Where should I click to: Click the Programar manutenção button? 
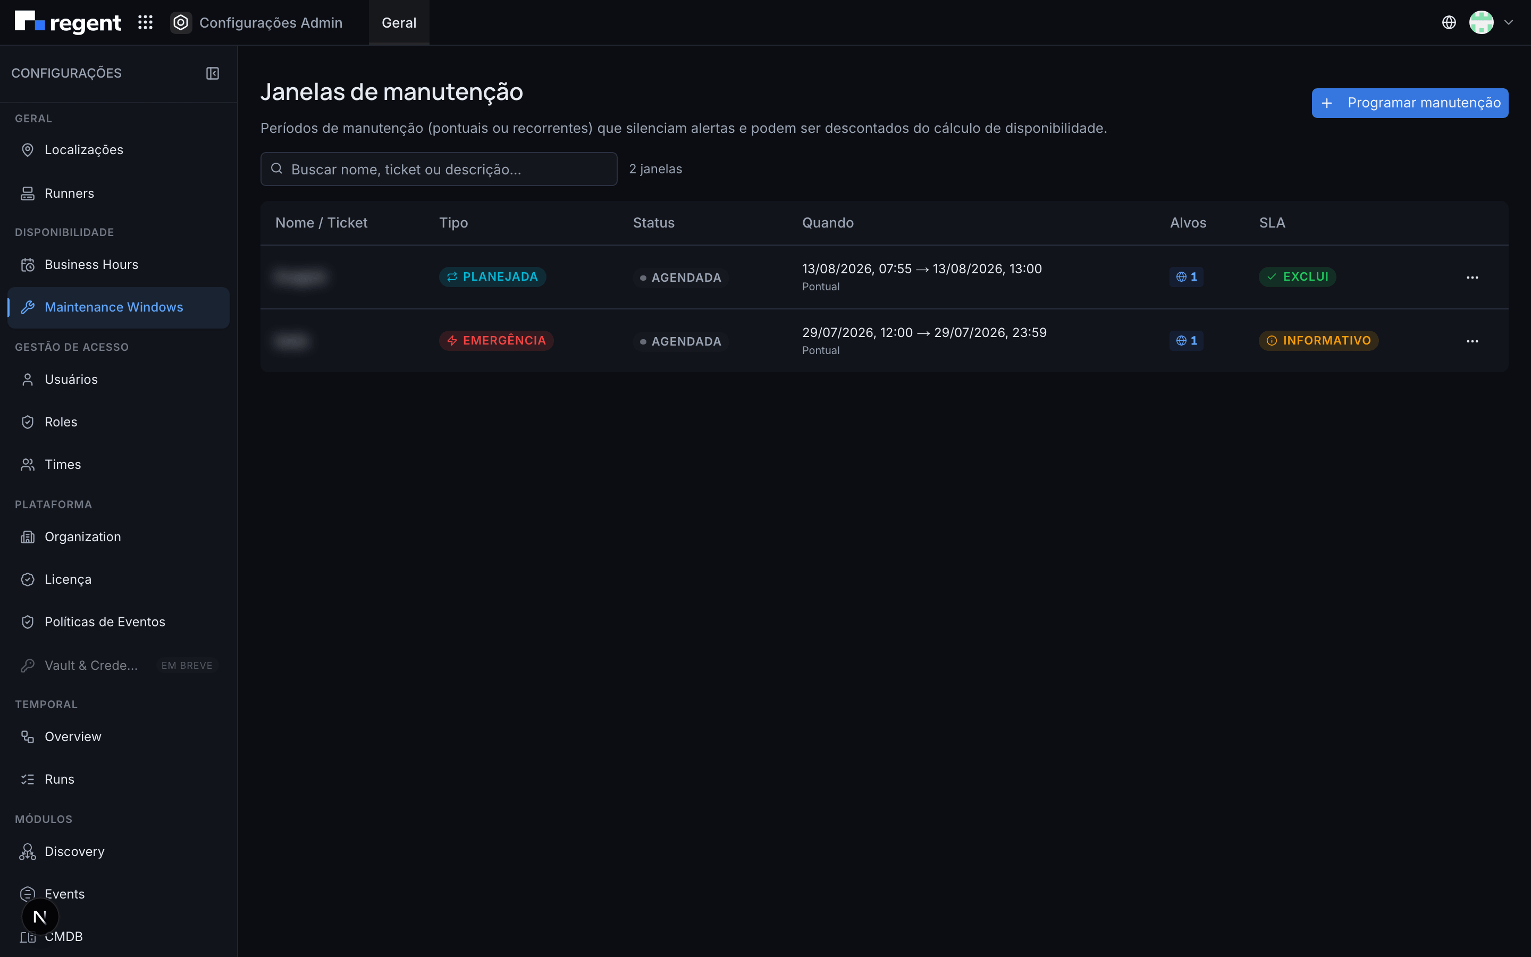click(x=1410, y=103)
